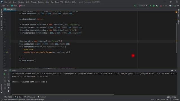Open the Navigate menu
Screen dimensions: 180x101
21,2
